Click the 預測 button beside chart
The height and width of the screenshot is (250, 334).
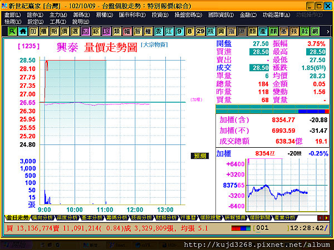[200, 156]
